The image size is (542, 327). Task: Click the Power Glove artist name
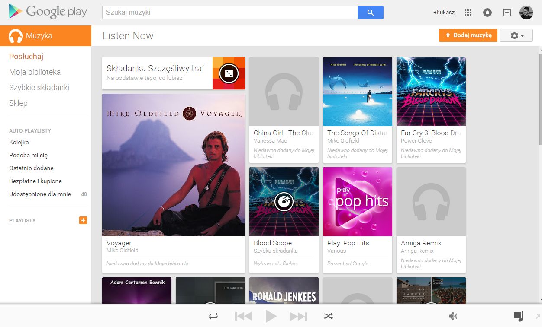(x=416, y=140)
